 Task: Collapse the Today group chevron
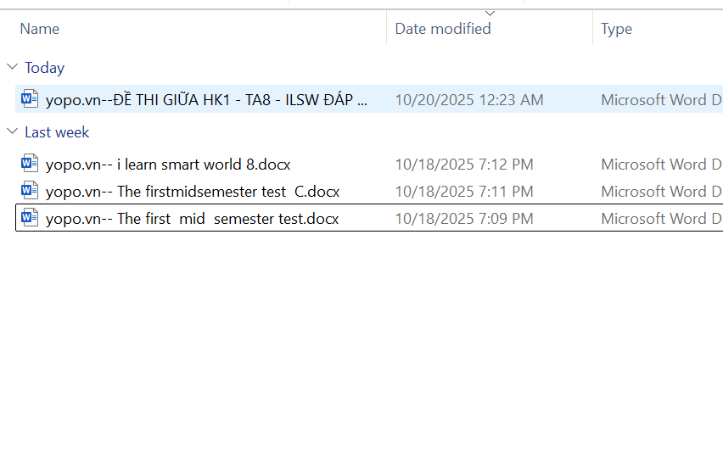(12, 68)
